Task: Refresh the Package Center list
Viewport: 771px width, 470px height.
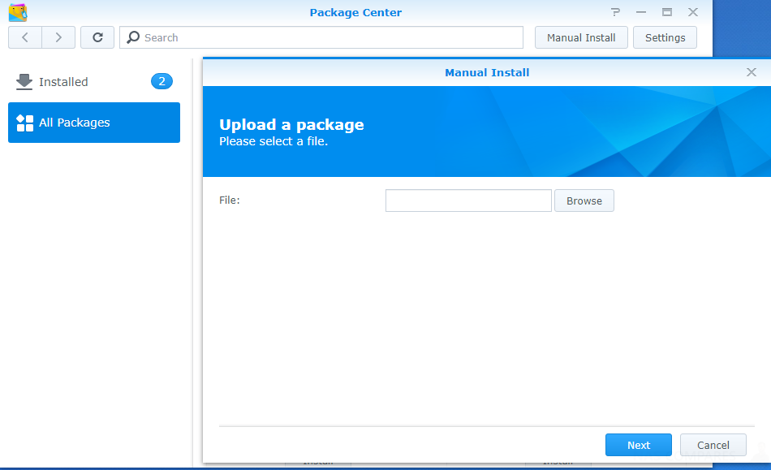Action: click(x=97, y=37)
